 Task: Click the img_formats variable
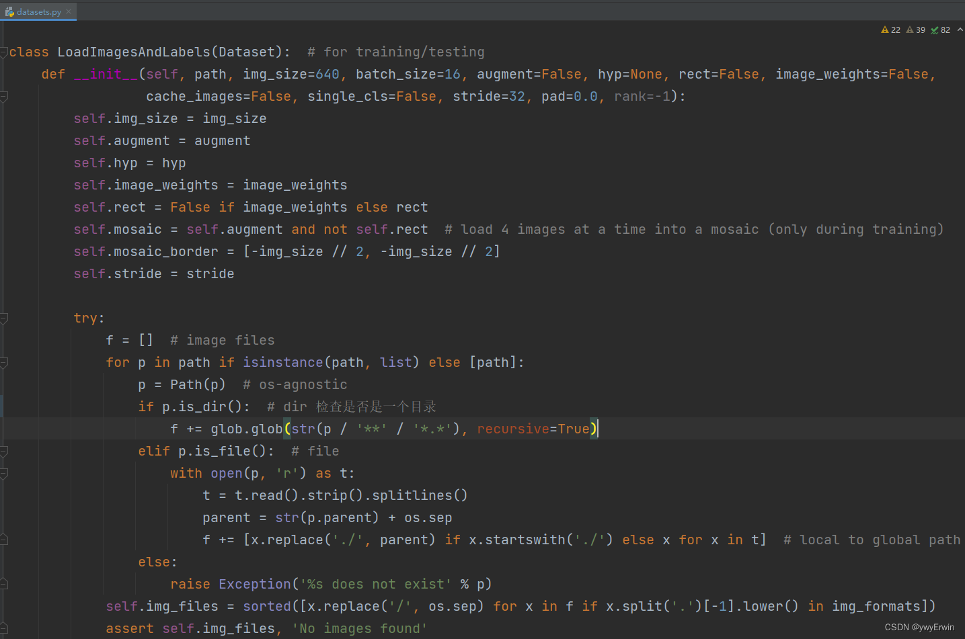pos(876,607)
